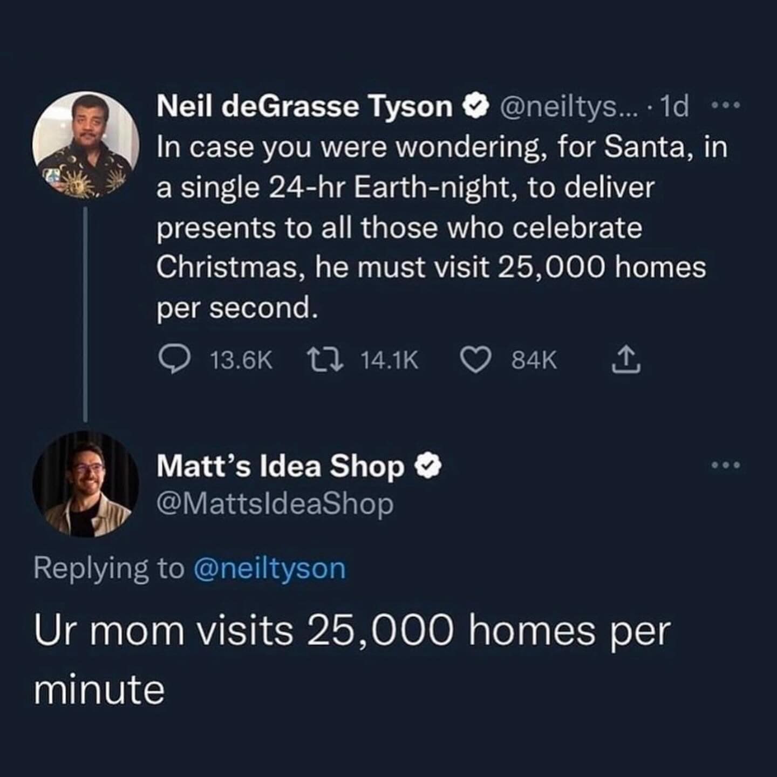Click the Matt's Idea Shop display name

point(281,466)
